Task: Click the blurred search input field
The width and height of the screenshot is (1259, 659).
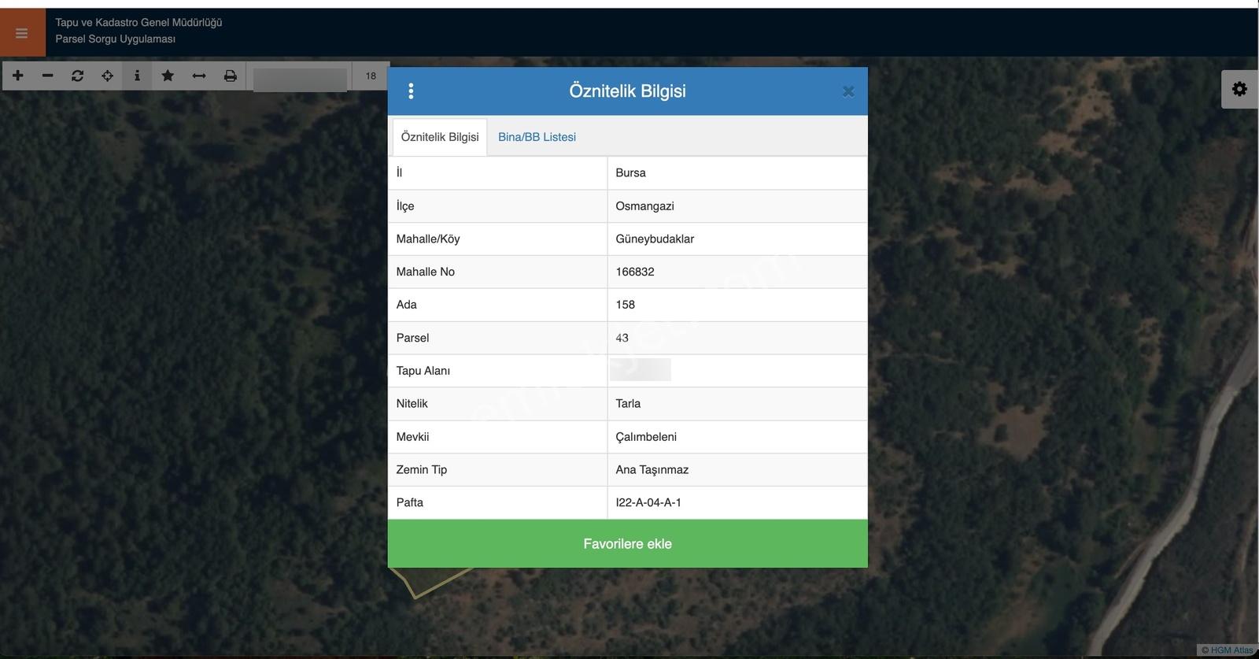Action: pos(300,79)
